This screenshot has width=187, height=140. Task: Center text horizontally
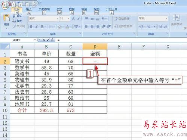(92, 27)
